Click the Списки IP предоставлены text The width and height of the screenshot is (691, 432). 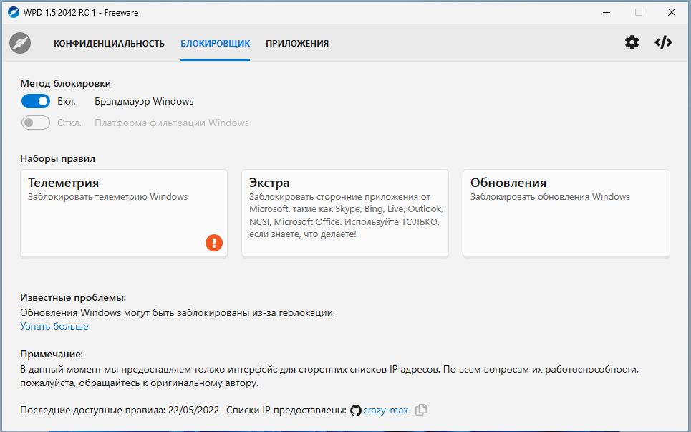tap(286, 410)
